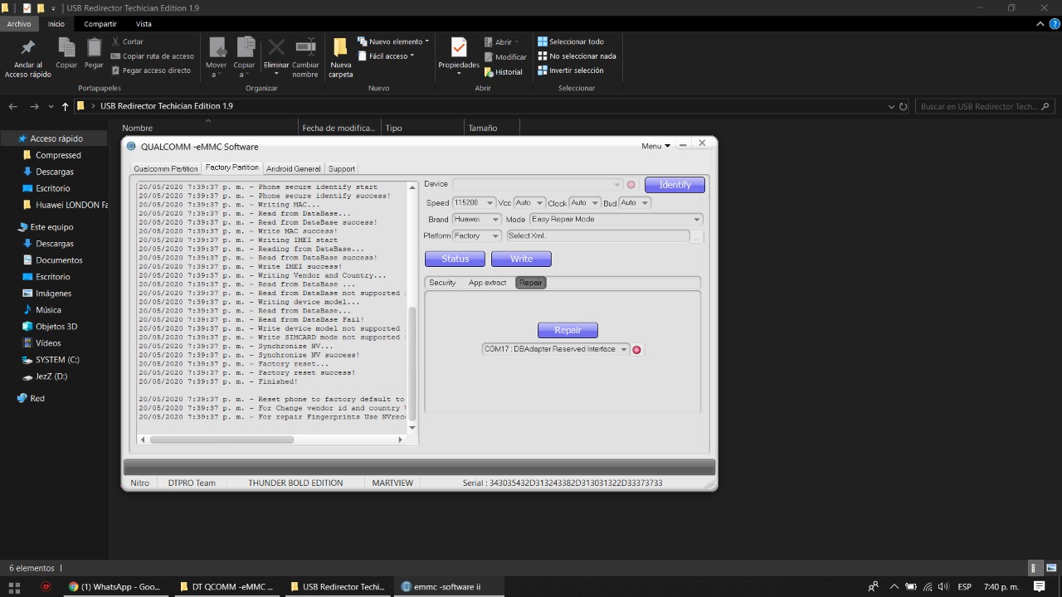Switch to the Android General tab
The image size is (1062, 597).
click(293, 168)
